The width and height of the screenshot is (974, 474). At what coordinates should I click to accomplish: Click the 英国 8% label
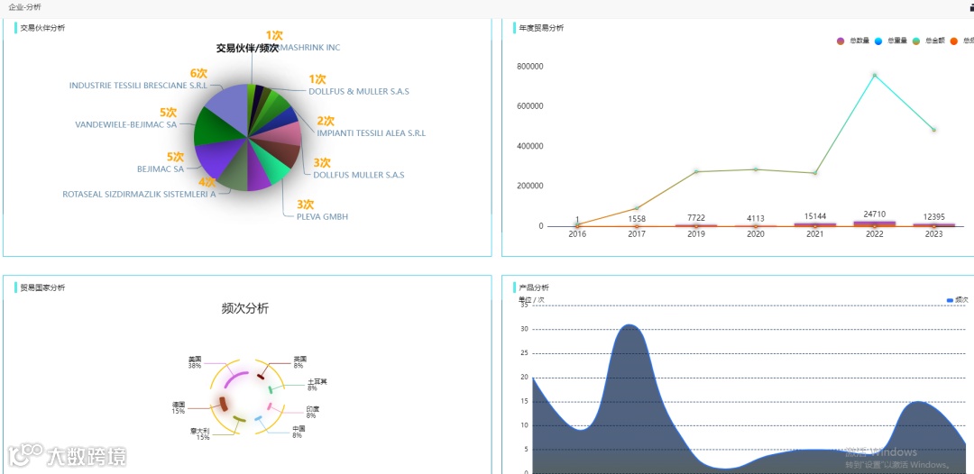coord(299,362)
